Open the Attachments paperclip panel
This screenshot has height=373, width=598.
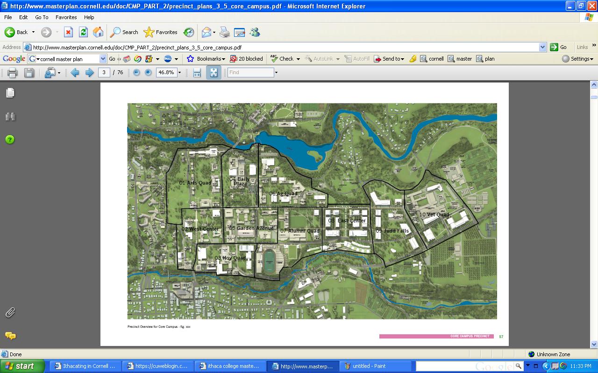tap(10, 312)
